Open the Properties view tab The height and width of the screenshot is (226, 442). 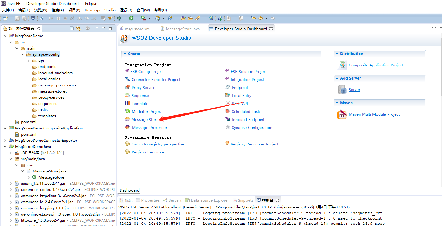pyautogui.click(x=148, y=200)
